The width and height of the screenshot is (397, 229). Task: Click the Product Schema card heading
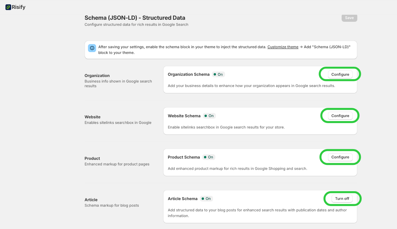pos(184,157)
